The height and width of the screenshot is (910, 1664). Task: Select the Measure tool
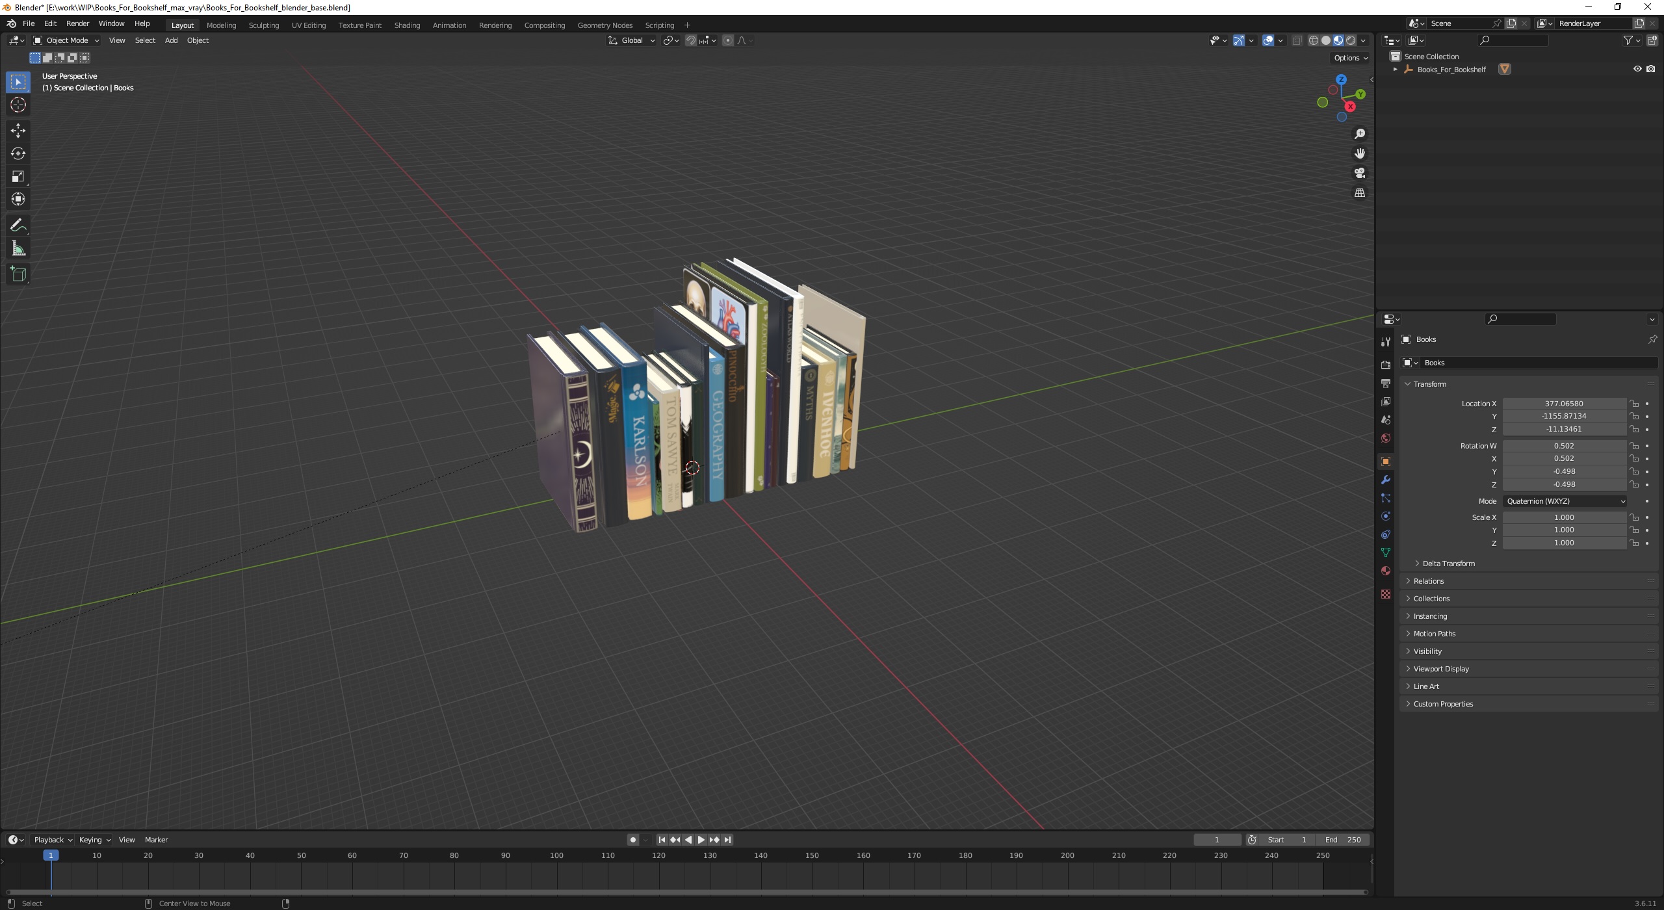(x=18, y=248)
